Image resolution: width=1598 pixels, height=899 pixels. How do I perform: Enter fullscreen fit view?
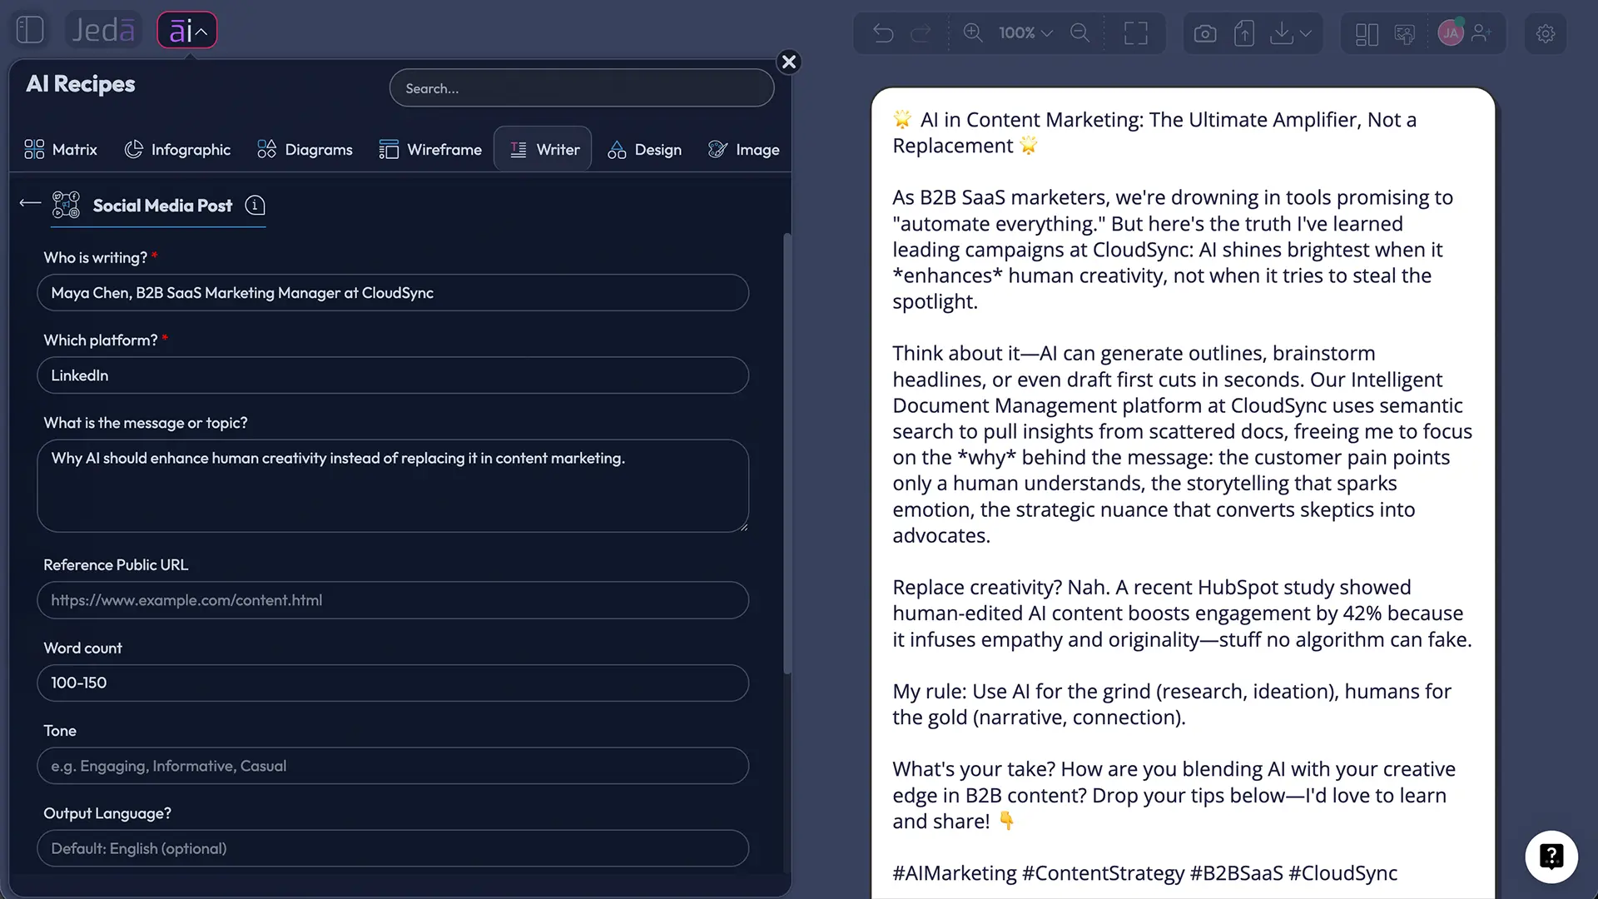coord(1136,33)
